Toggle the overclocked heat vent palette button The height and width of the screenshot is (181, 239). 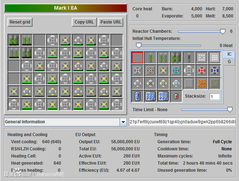coord(163,70)
